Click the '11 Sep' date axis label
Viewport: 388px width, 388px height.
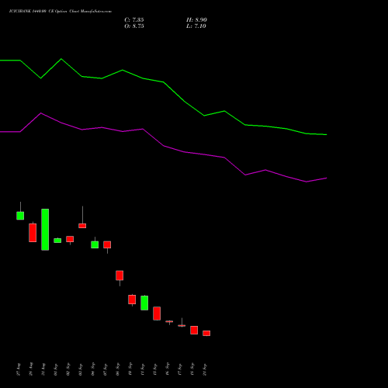click(x=143, y=369)
